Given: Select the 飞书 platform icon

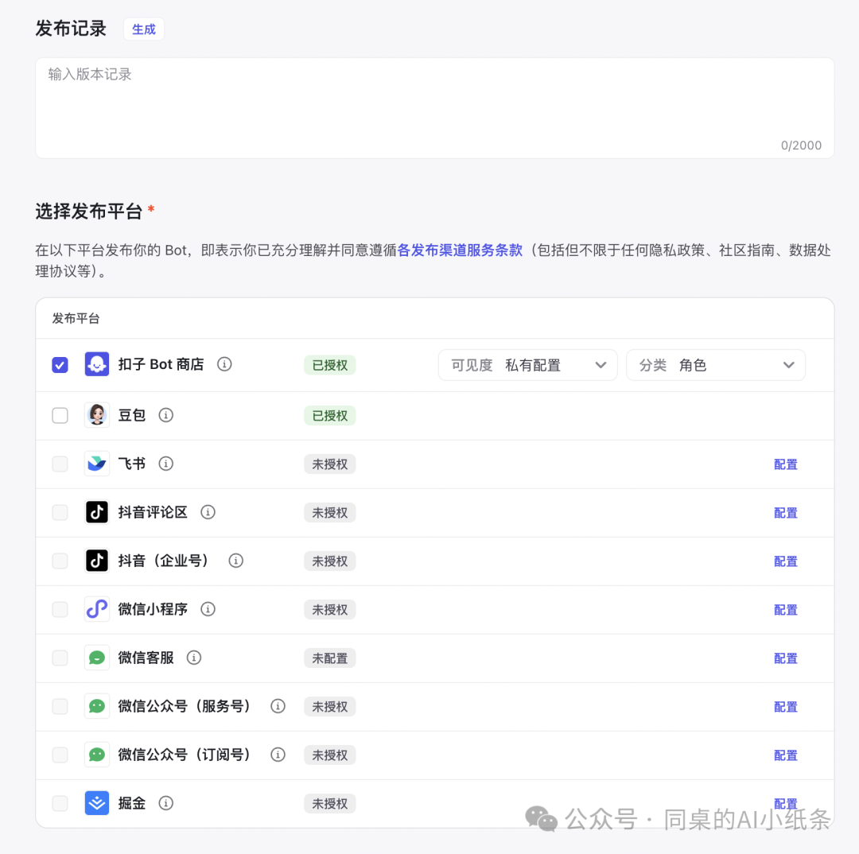Looking at the screenshot, I should [x=96, y=463].
